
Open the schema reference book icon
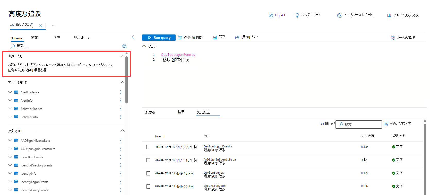point(389,15)
